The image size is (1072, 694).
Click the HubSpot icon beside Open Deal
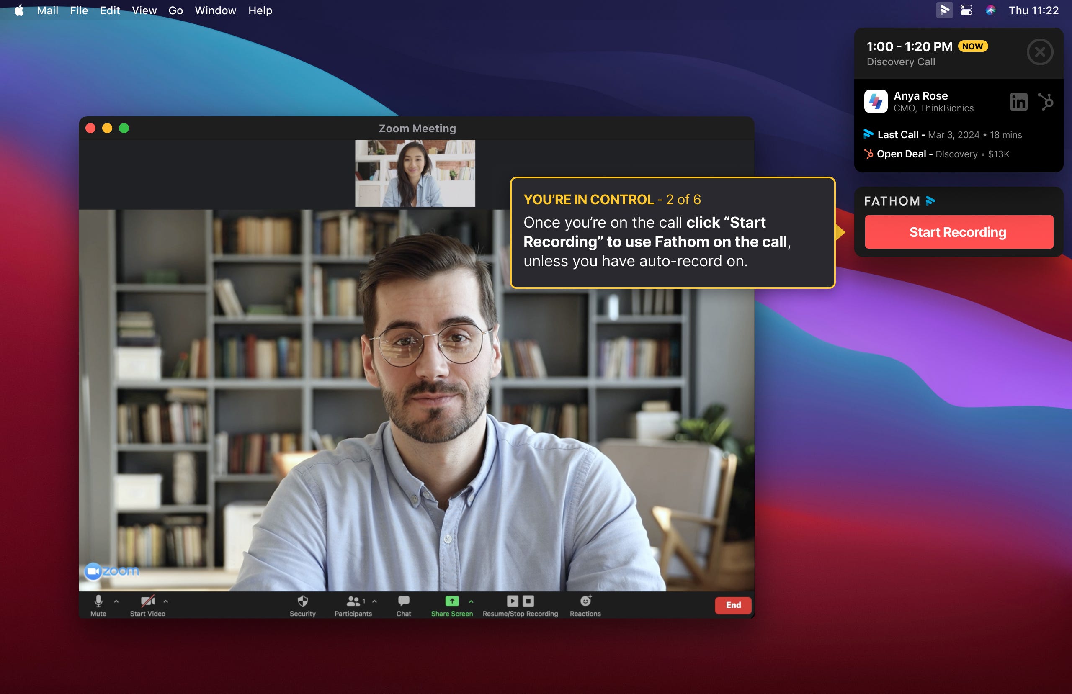pos(868,154)
